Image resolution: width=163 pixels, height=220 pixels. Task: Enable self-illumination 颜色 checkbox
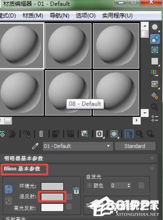(89, 186)
